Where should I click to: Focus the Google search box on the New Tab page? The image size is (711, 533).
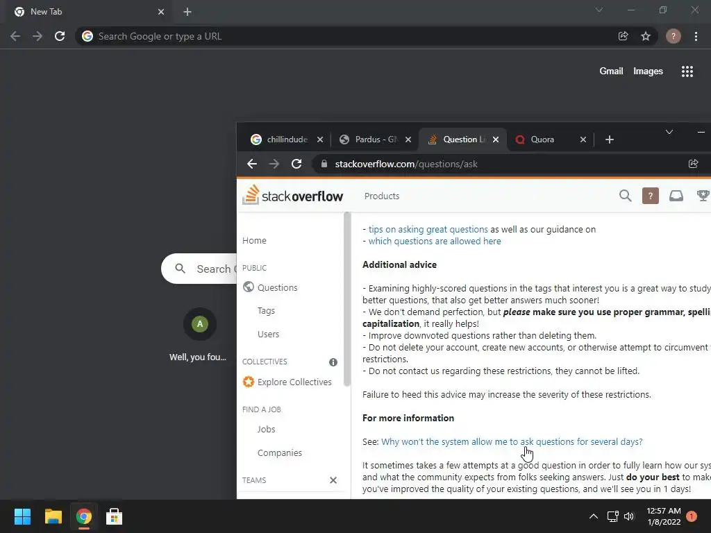pos(199,269)
